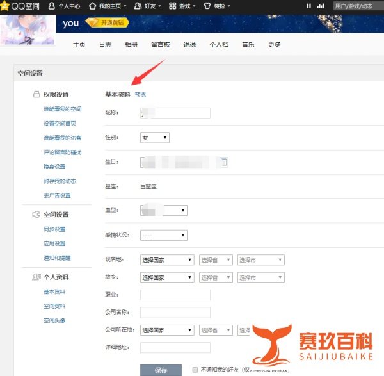
Task: Open the 装扮 menu
Action: [217, 6]
